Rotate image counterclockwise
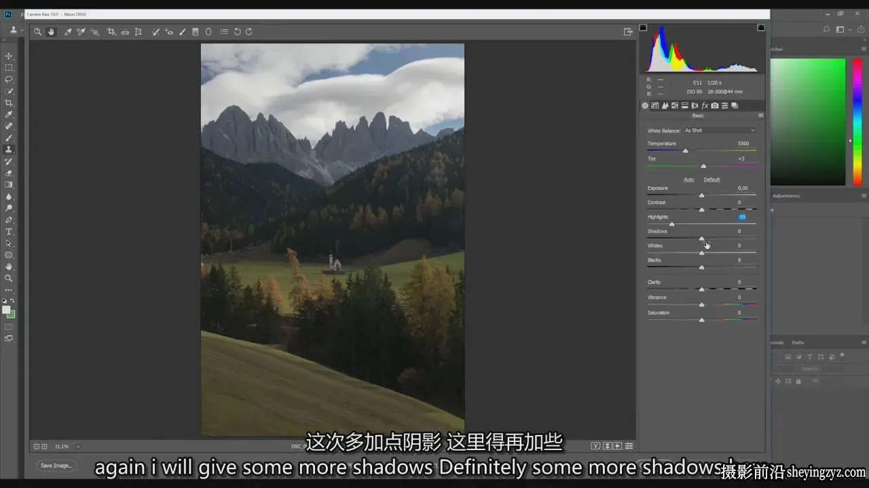Viewport: 869px width, 488px height. point(238,32)
